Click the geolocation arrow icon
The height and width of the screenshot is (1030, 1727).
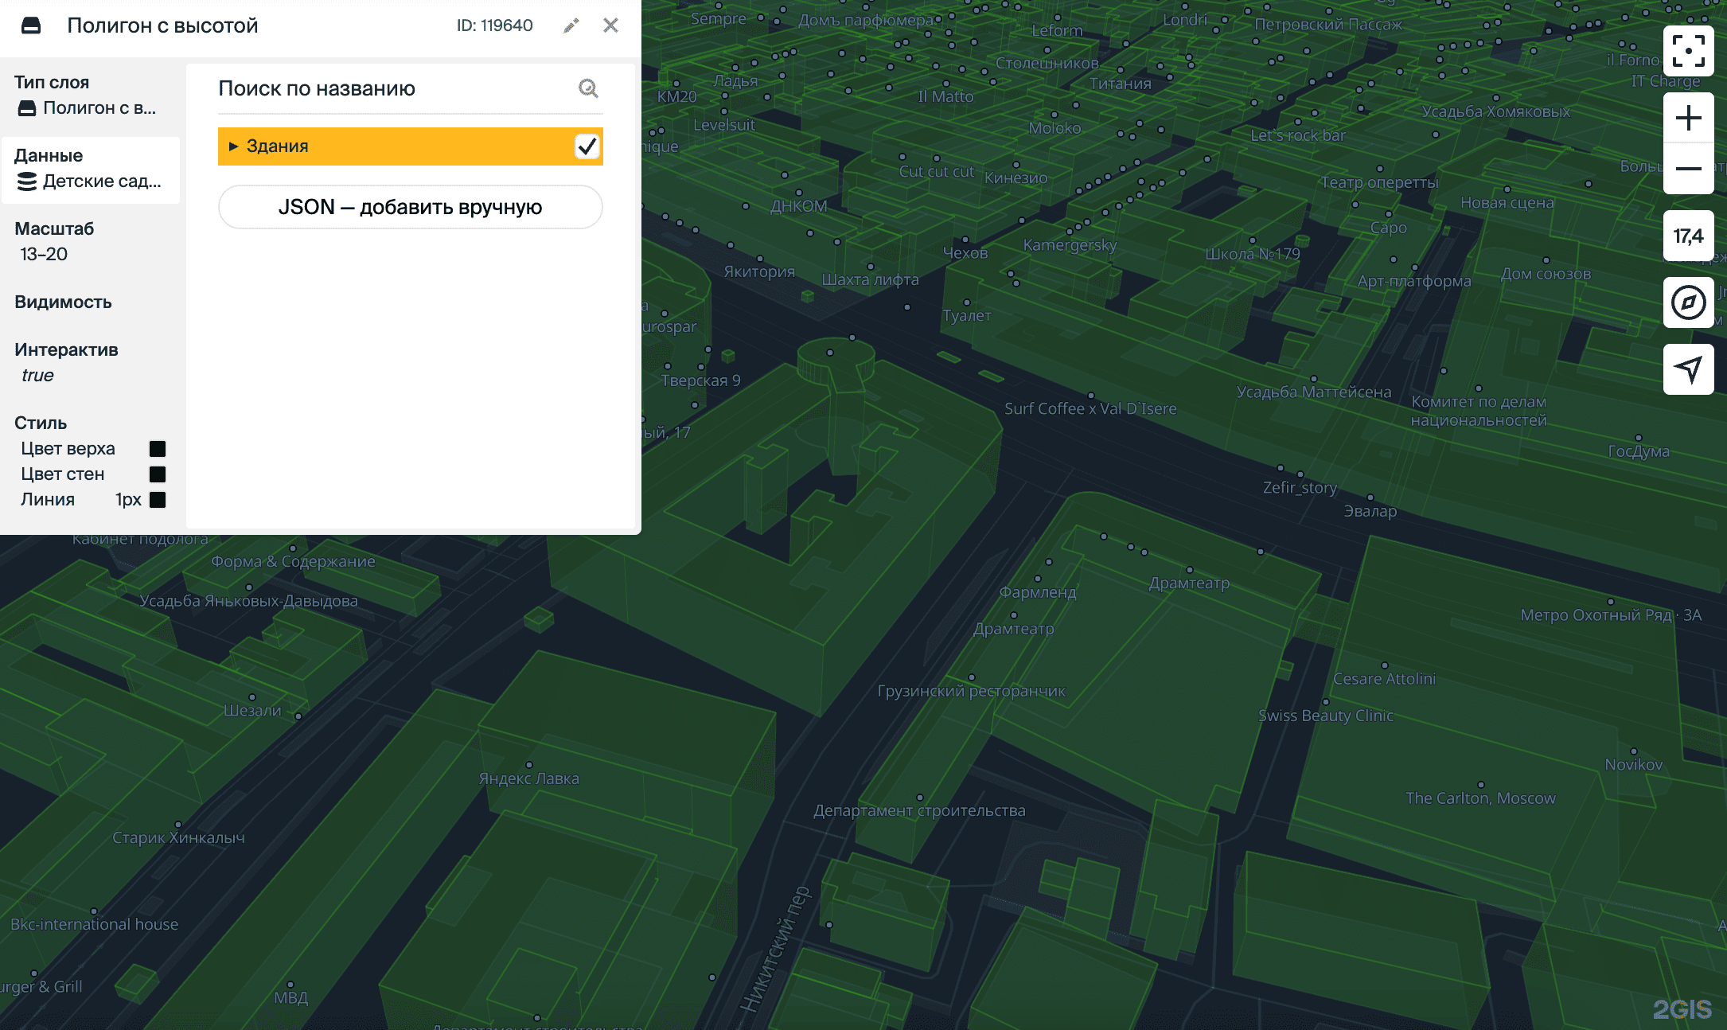tap(1688, 369)
